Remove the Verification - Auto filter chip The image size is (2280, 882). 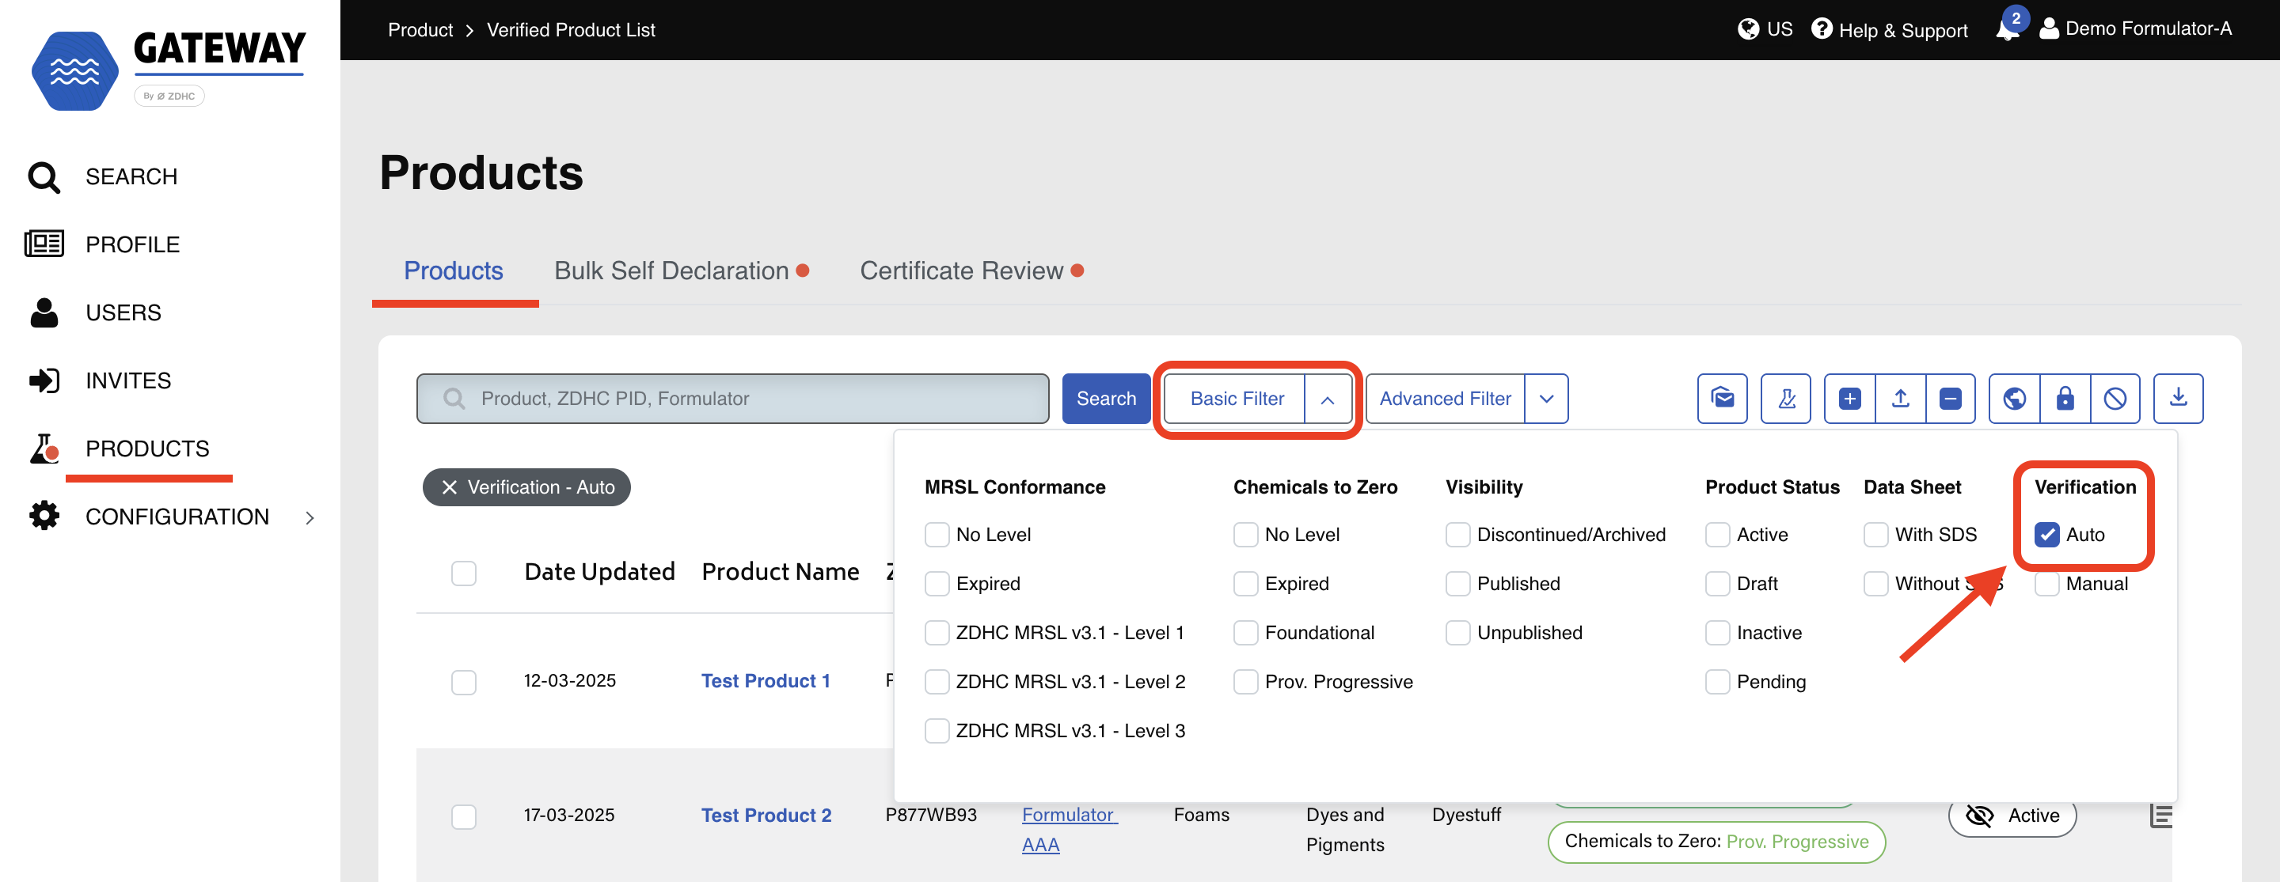click(449, 487)
